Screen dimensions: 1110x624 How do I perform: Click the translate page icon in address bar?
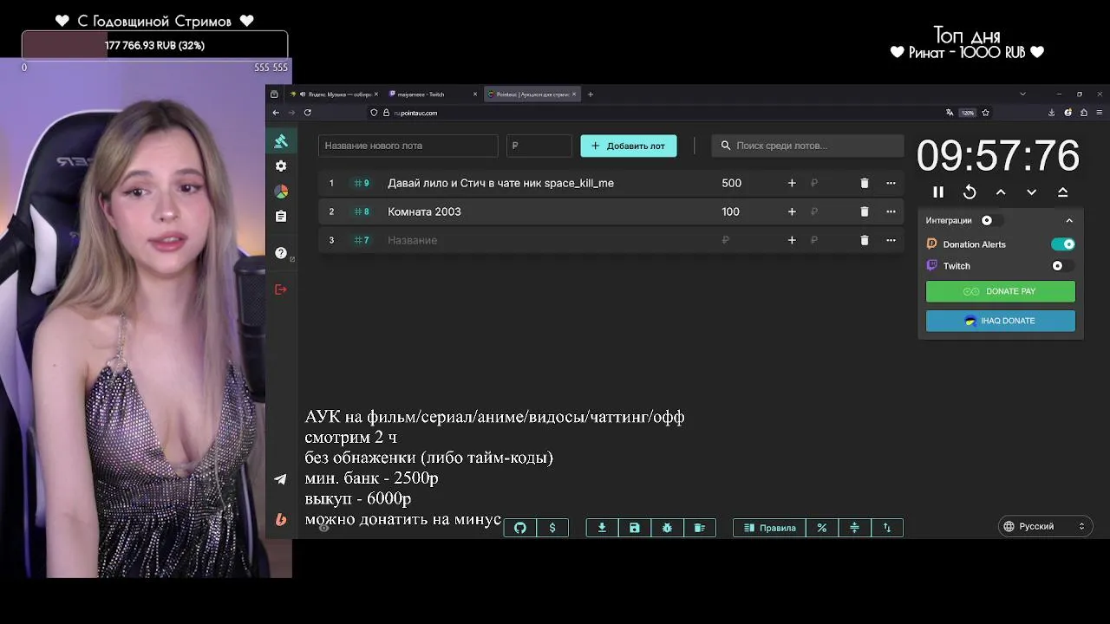(950, 113)
